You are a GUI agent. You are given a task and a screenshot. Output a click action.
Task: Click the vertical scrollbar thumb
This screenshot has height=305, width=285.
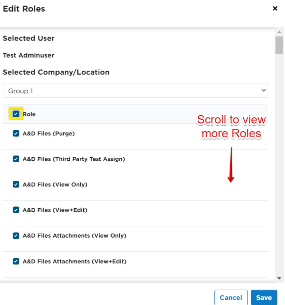(x=279, y=45)
